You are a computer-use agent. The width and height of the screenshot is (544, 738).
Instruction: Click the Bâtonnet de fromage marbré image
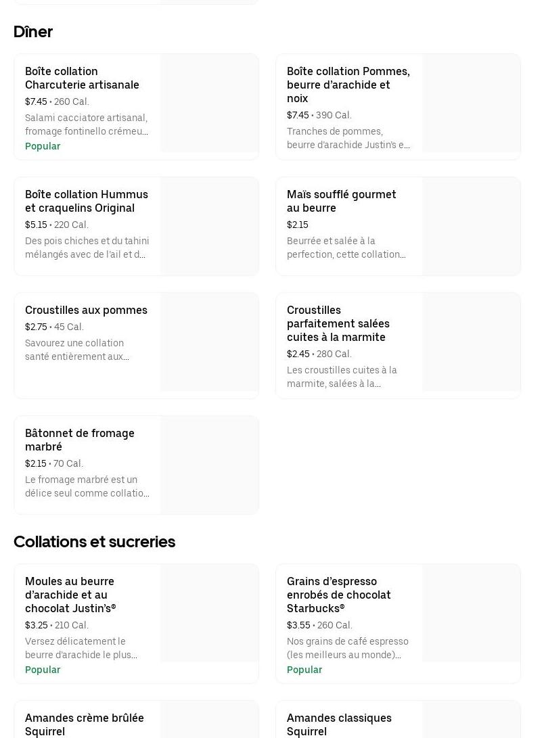click(x=209, y=465)
